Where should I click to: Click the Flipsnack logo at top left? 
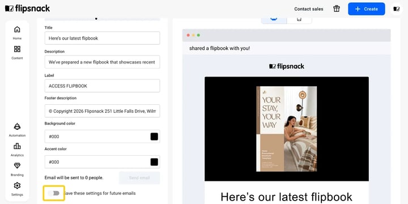click(28, 8)
